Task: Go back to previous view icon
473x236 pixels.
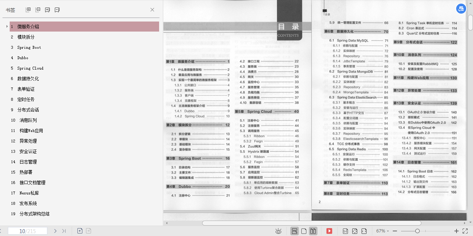Action: [80, 231]
